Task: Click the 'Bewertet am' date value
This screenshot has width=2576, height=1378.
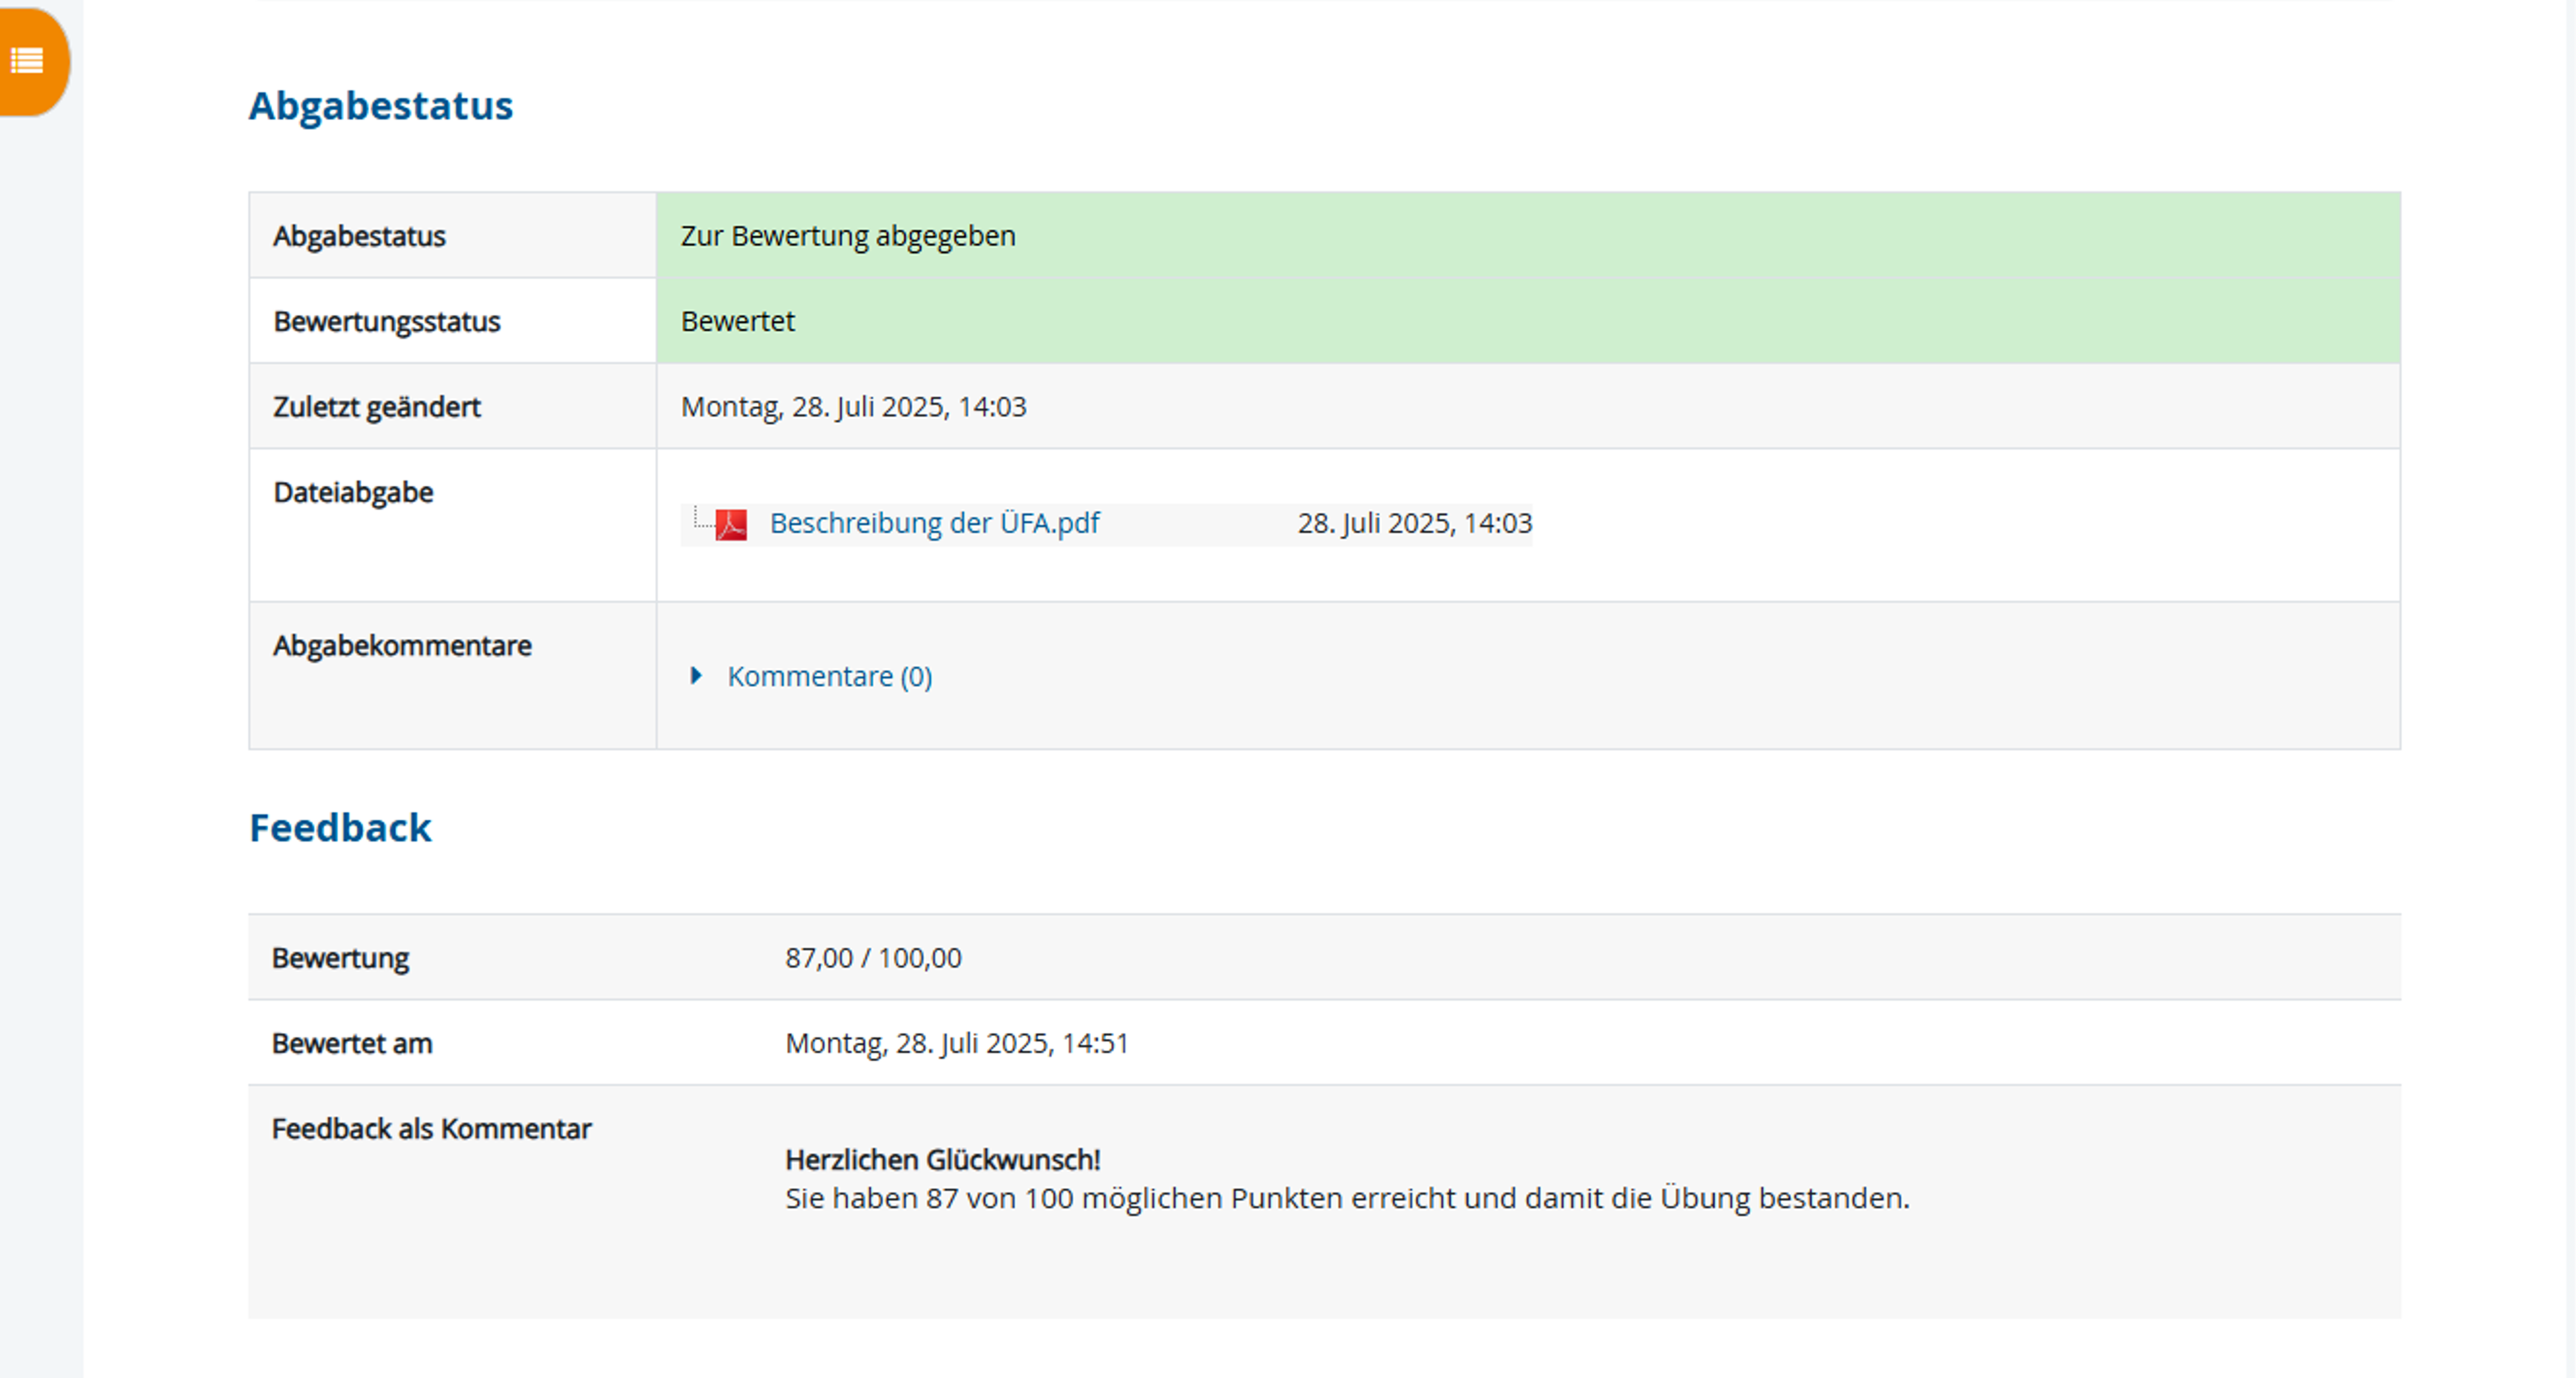Action: pos(956,1043)
